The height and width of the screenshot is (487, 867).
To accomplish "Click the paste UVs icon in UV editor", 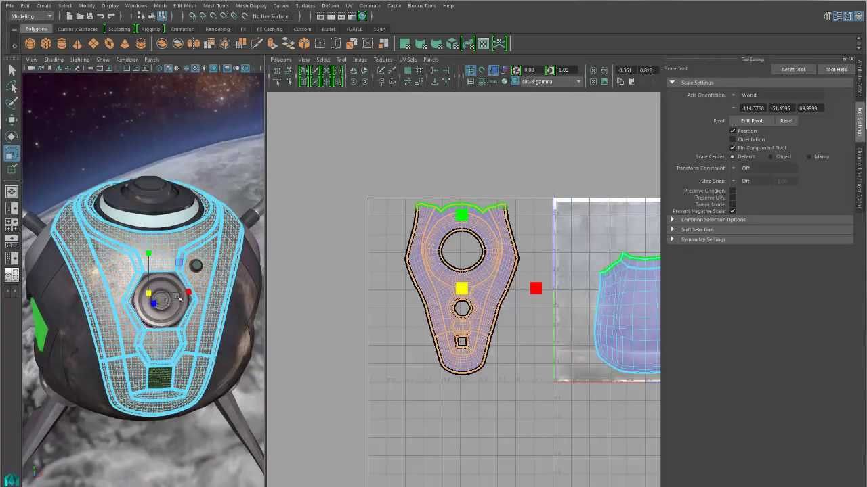I will (631, 82).
